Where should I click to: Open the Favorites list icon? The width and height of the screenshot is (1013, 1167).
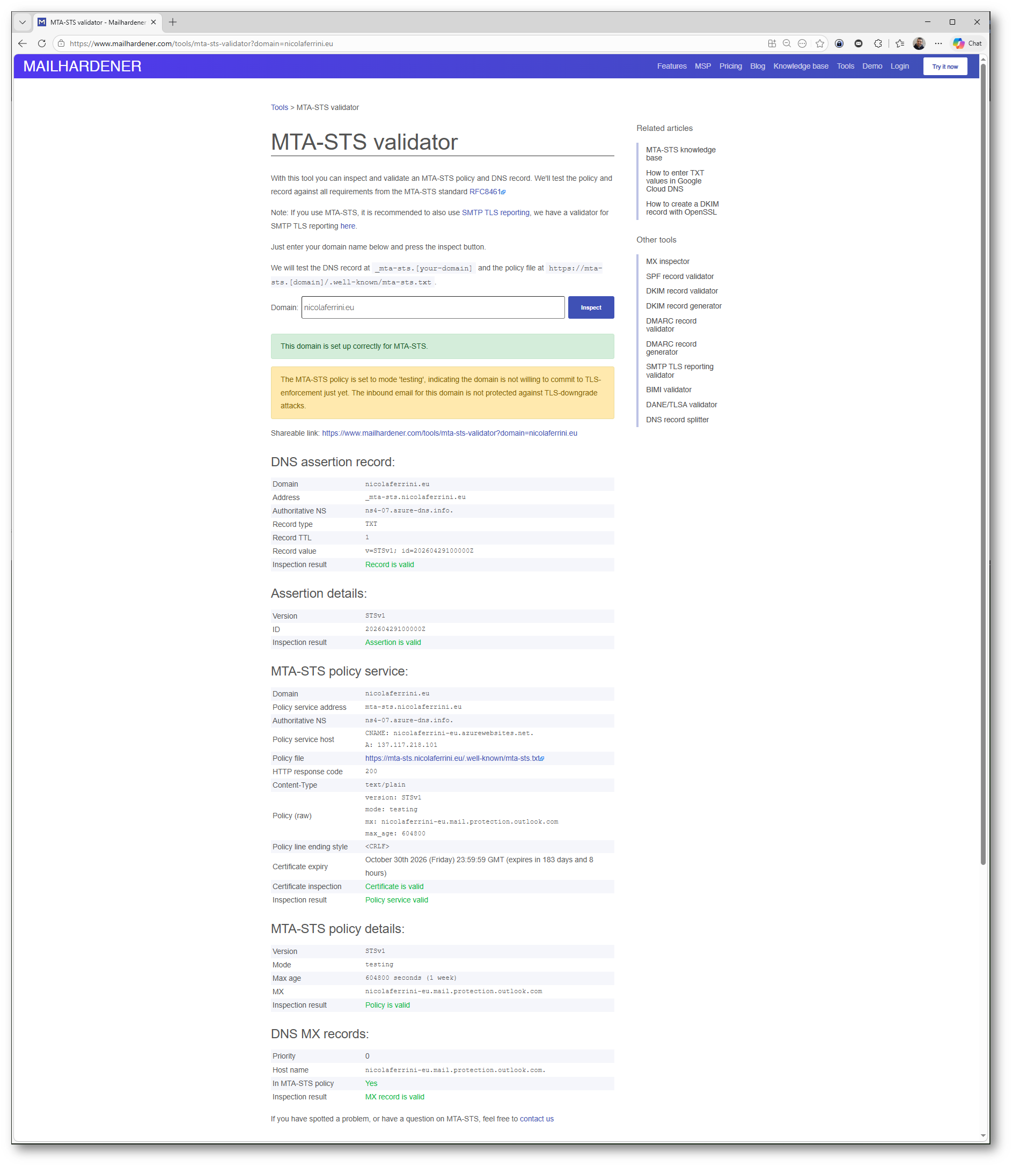click(x=900, y=43)
